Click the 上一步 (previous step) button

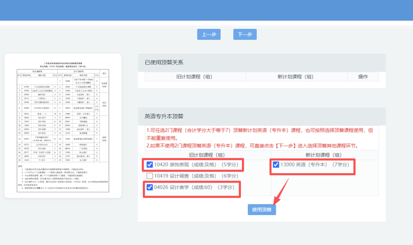tap(209, 34)
